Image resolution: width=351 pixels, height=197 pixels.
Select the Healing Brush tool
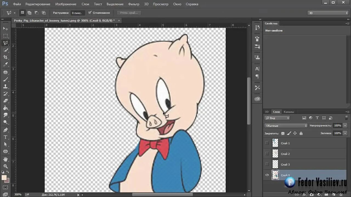point(5,72)
